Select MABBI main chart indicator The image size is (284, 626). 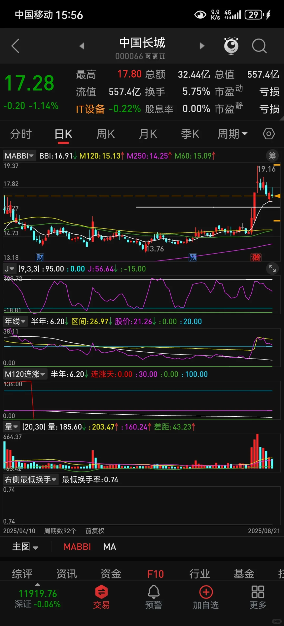[77, 547]
